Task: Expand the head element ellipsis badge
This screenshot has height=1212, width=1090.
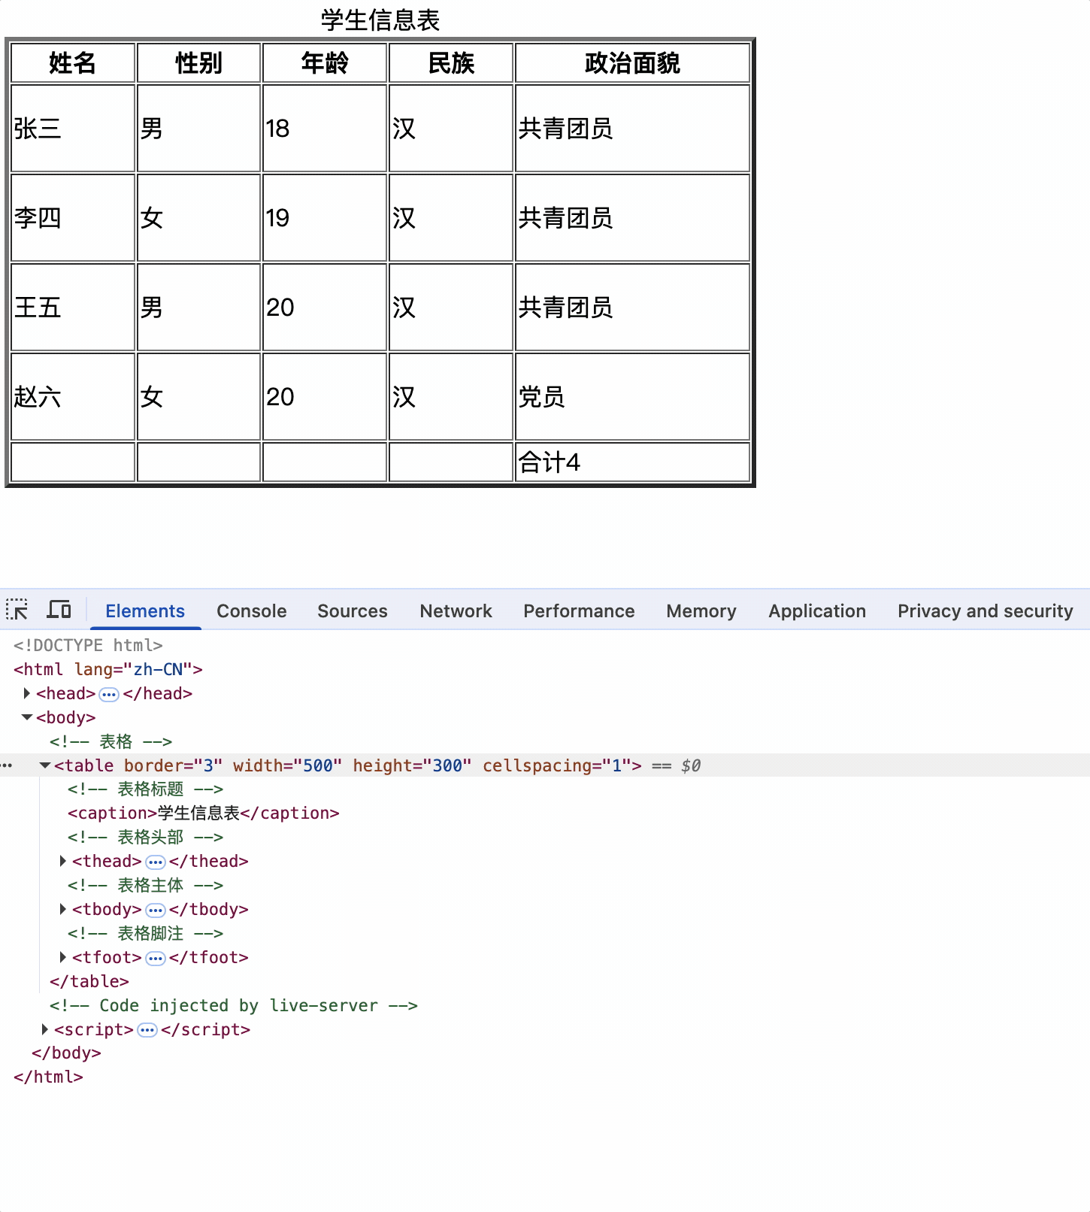Action: coord(109,694)
